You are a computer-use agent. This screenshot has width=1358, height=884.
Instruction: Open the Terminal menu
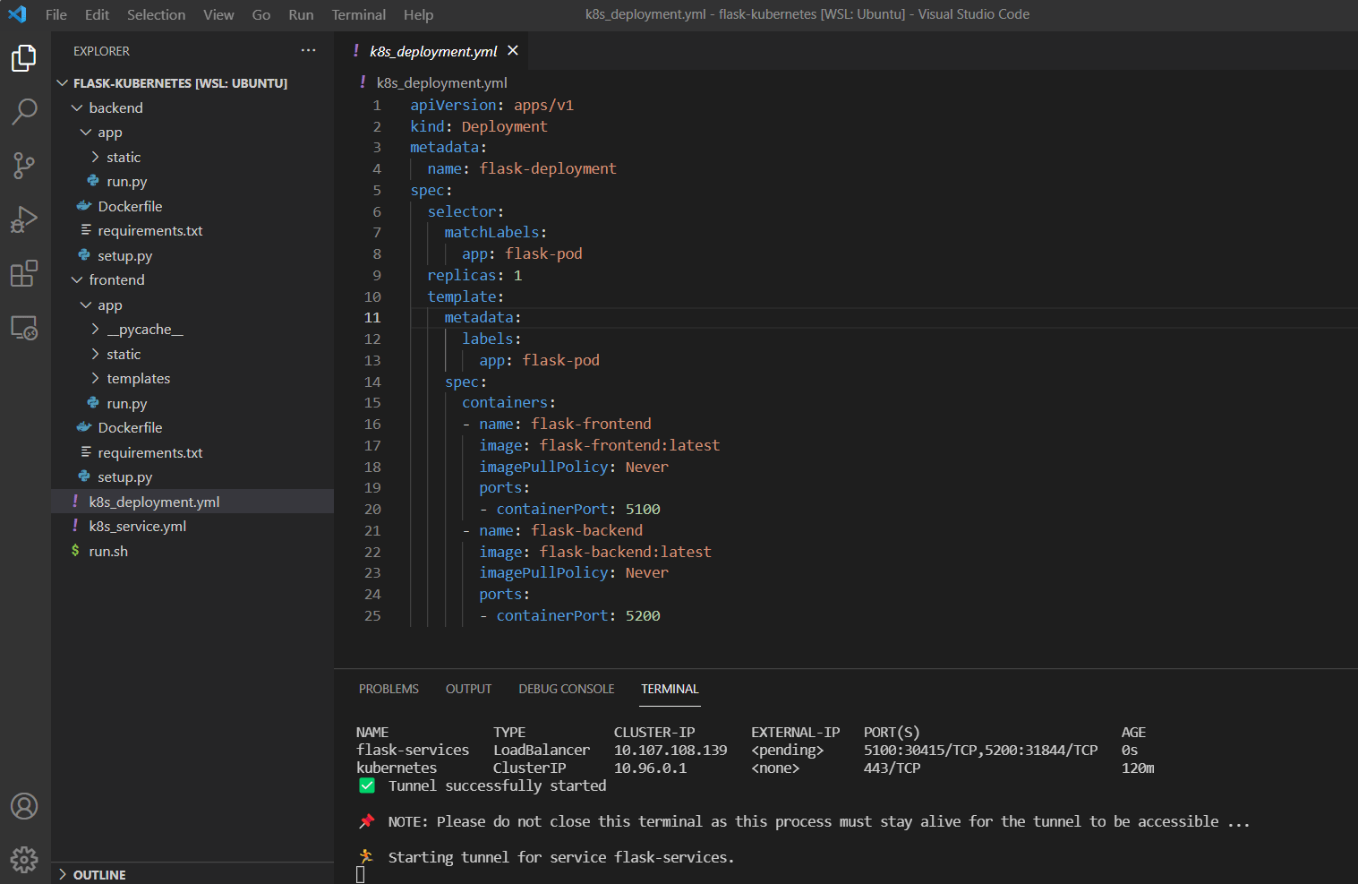click(x=358, y=14)
